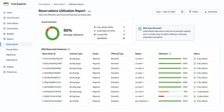Screen dimensions: 224x112
Task: Click instance type db.r6i.large
Action: tap(74, 73)
